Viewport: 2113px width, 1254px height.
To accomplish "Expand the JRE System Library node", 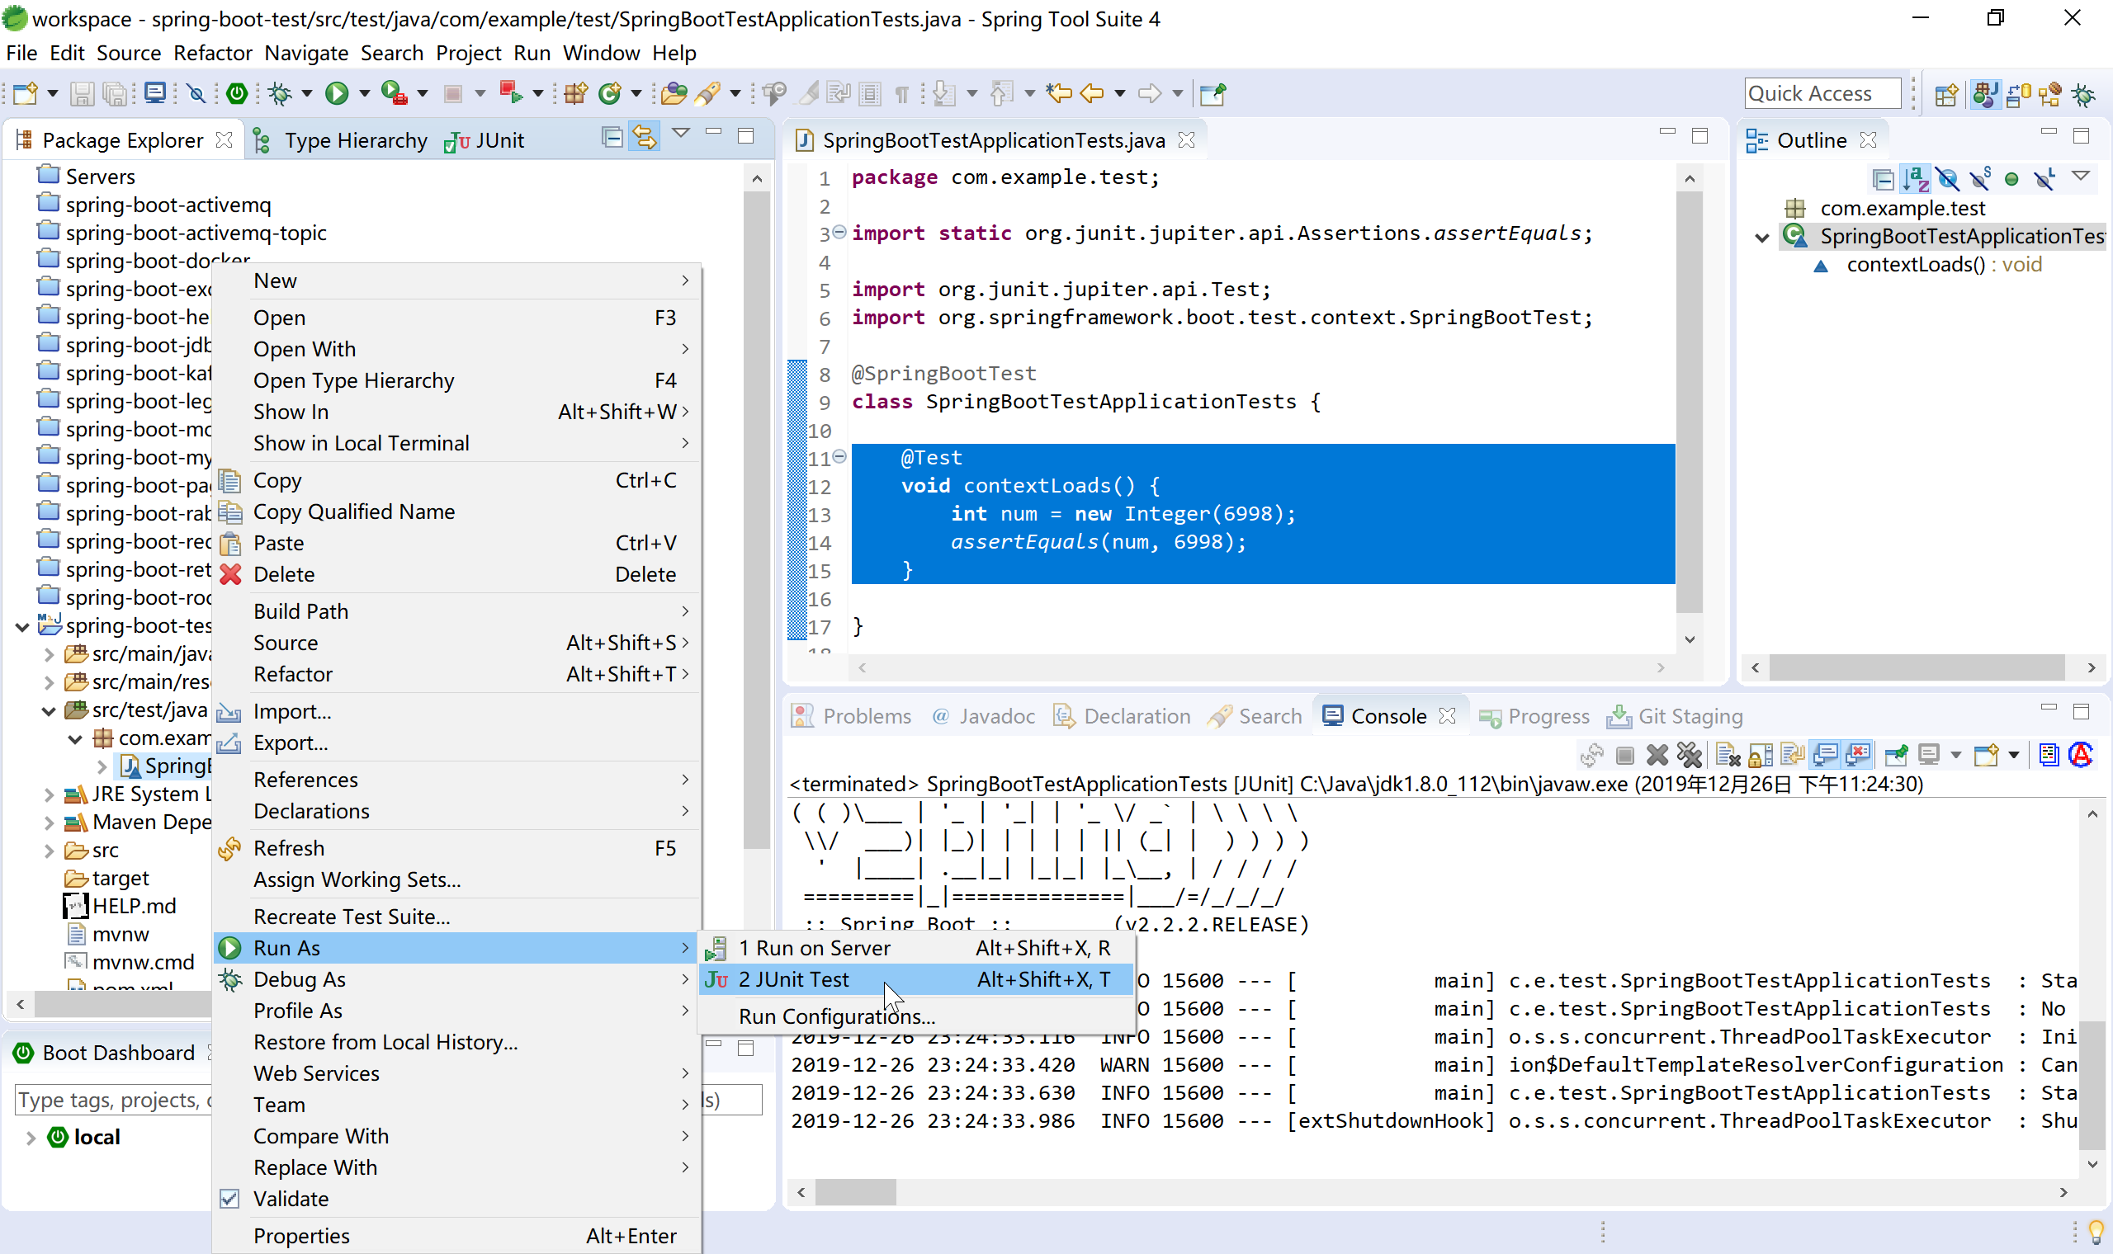I will click(x=49, y=794).
